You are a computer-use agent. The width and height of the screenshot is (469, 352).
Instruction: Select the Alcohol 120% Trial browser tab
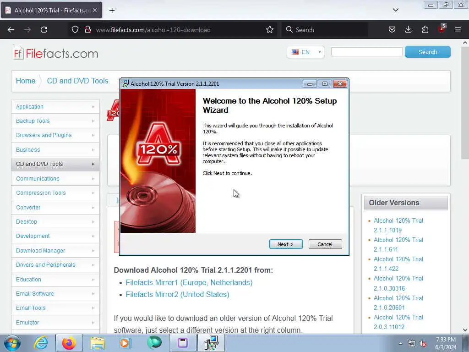tap(51, 10)
